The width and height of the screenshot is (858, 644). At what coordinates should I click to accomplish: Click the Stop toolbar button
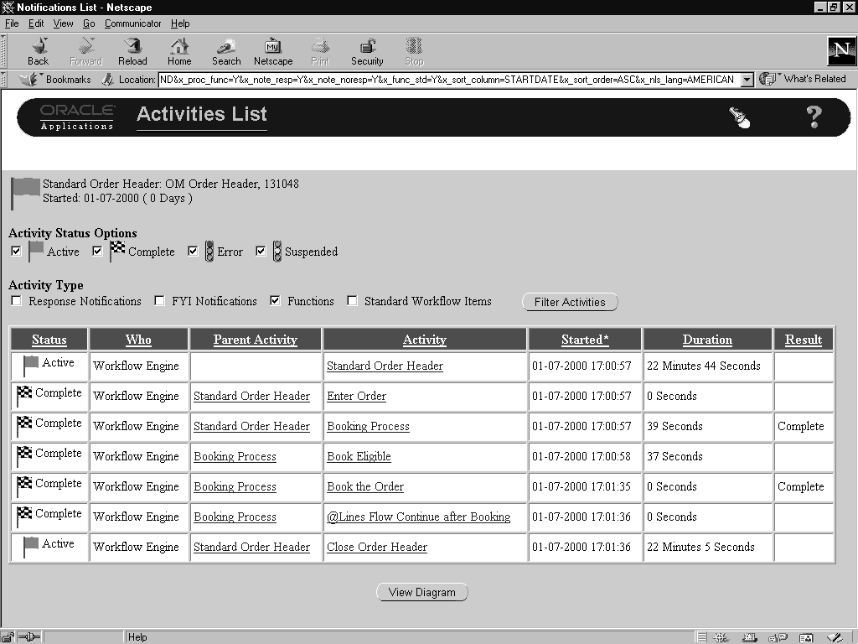tap(414, 52)
